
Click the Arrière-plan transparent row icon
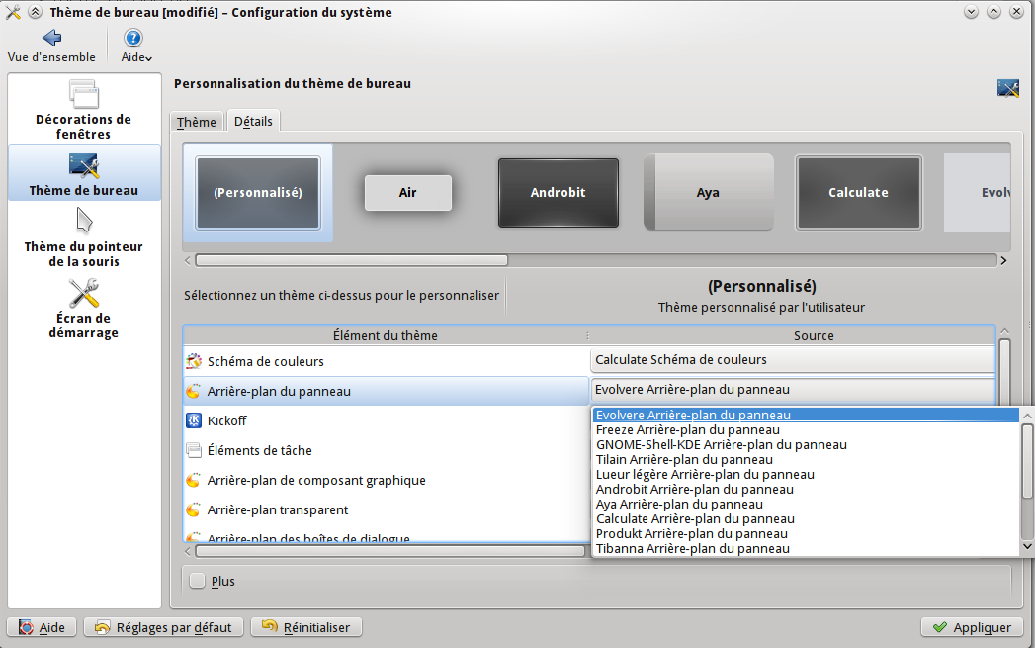194,509
